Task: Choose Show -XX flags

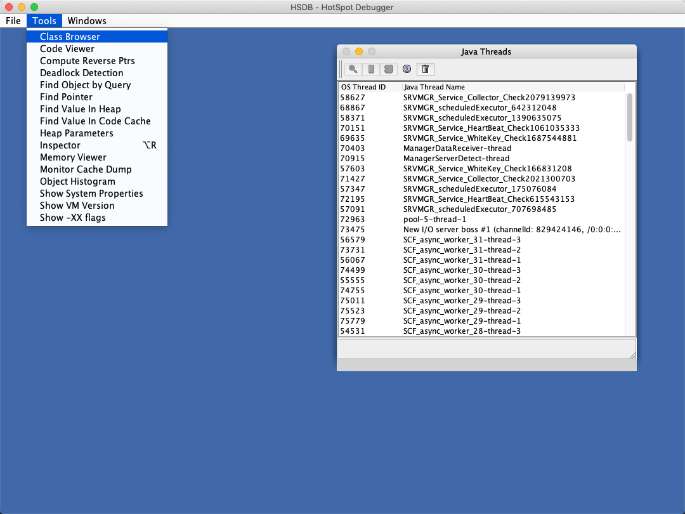Action: [x=97, y=218]
